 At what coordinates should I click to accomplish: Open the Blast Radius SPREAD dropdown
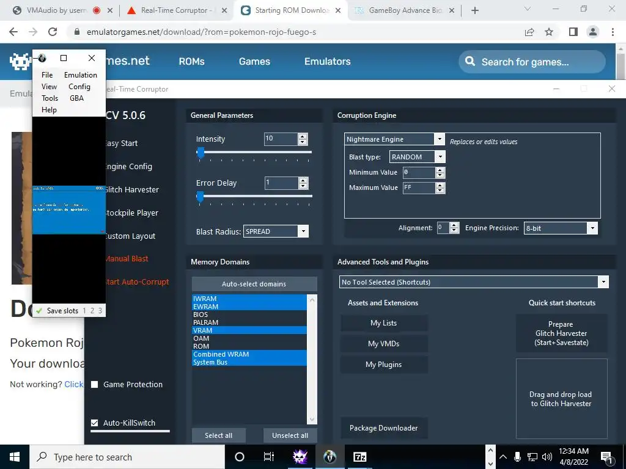point(303,231)
